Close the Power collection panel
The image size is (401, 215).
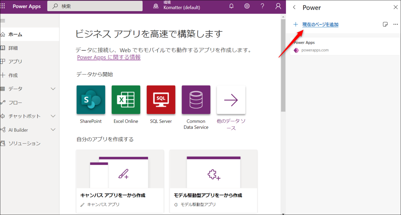click(395, 8)
